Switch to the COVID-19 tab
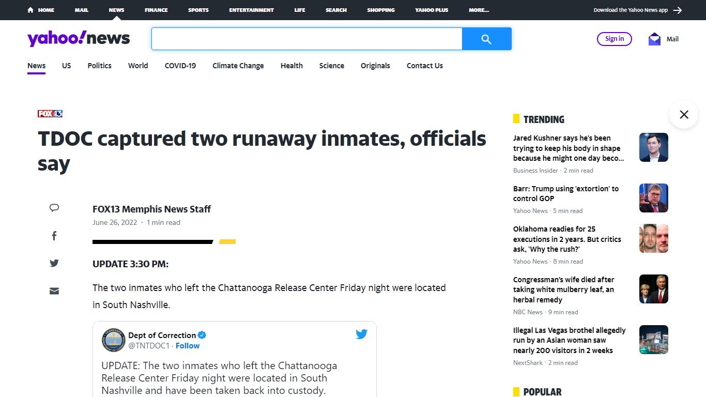The image size is (706, 397). click(180, 66)
